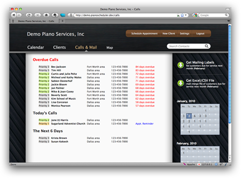241x178 pixels.
Task: Click the green Get Excel/CSV File download icon
Action: coord(180,83)
